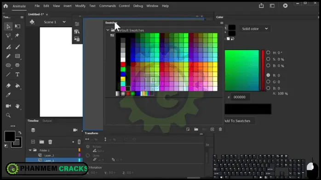Viewport: 321px width, 180px height.
Task: Select the Oval tool
Action: click(x=8, y=65)
